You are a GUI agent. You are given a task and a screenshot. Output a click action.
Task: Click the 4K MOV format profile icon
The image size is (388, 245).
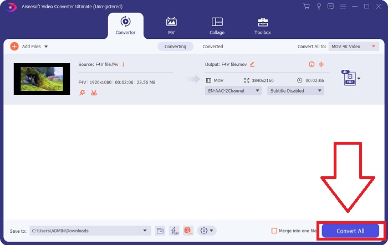point(349,78)
